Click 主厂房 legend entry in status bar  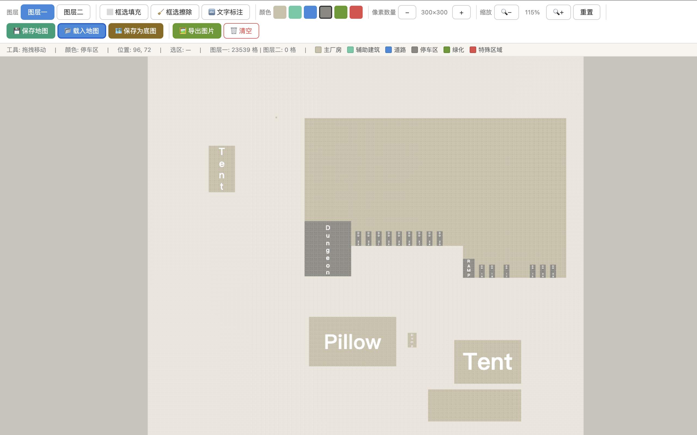(328, 50)
